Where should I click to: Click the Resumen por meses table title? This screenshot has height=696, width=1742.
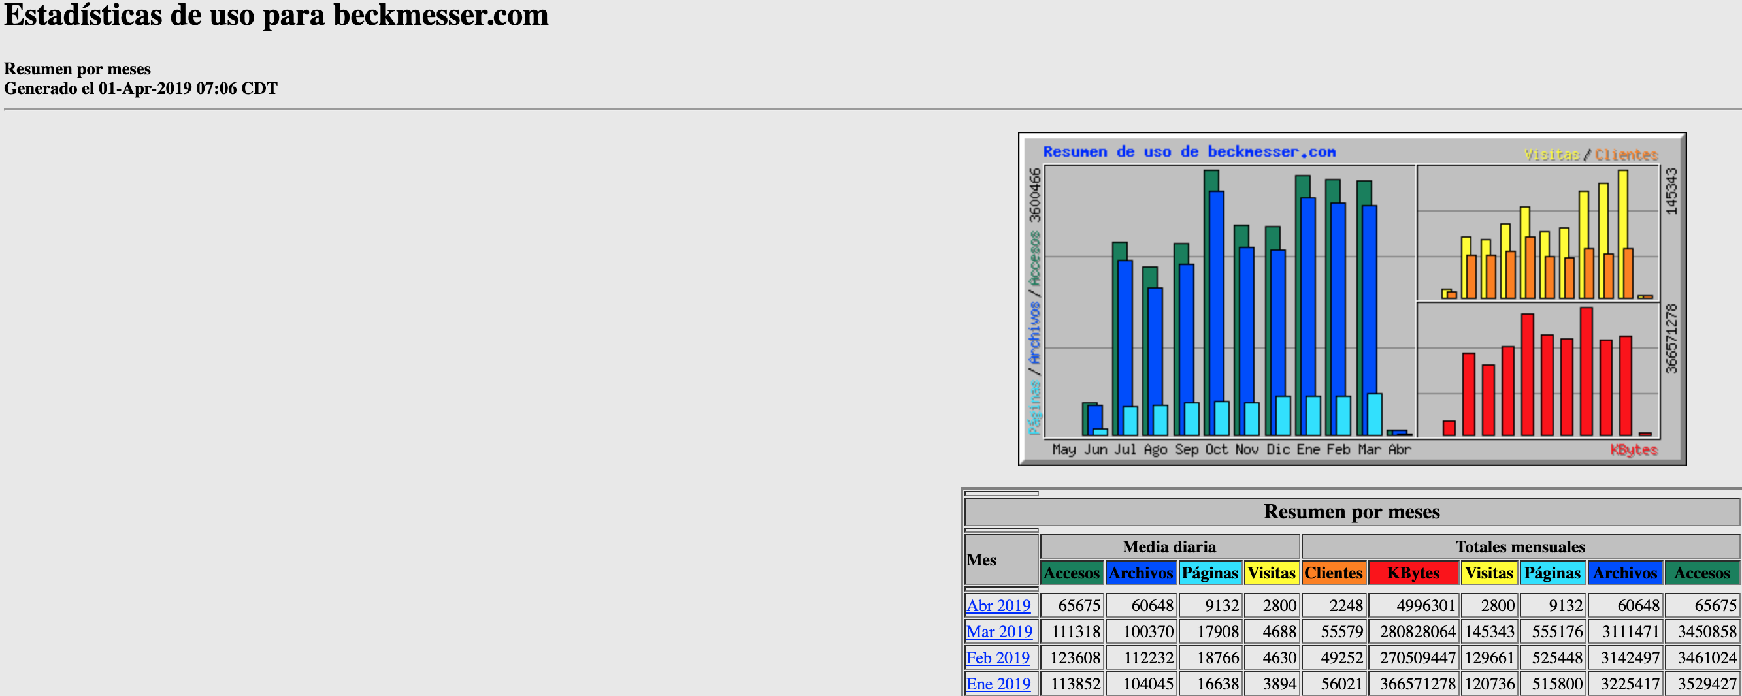pyautogui.click(x=1351, y=511)
